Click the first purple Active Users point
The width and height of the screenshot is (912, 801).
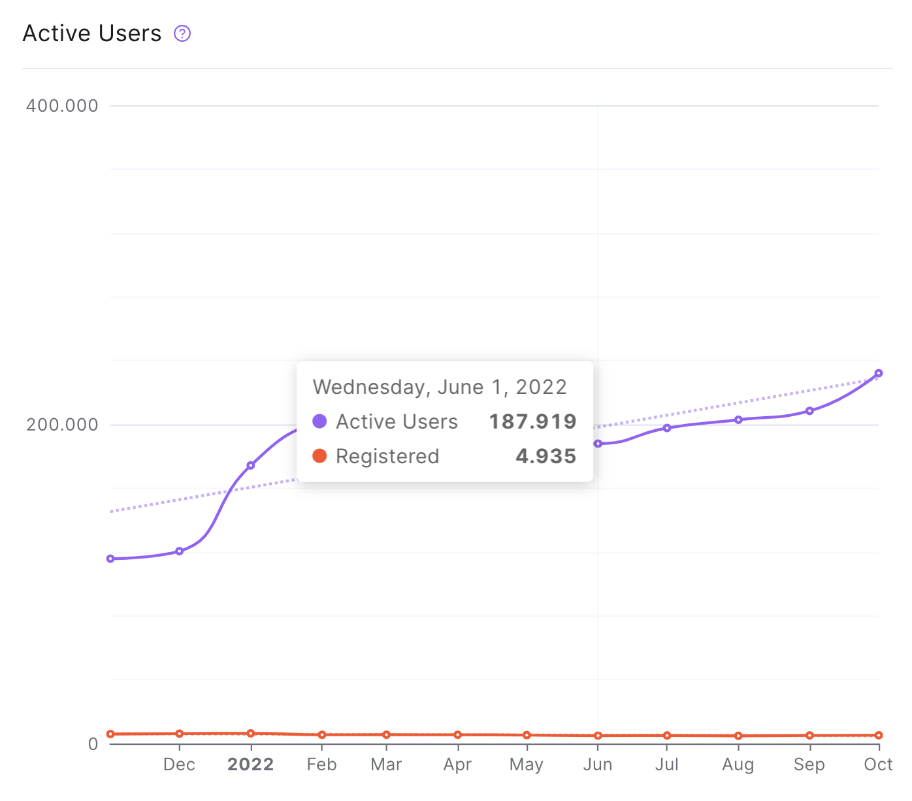click(110, 559)
